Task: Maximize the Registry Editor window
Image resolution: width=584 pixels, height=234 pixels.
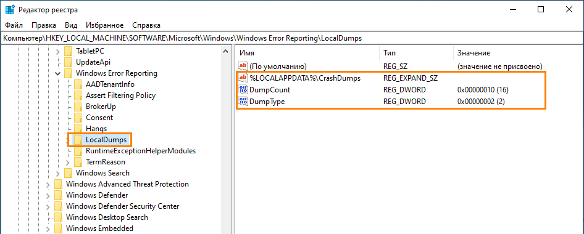Action: pyautogui.click(x=541, y=10)
